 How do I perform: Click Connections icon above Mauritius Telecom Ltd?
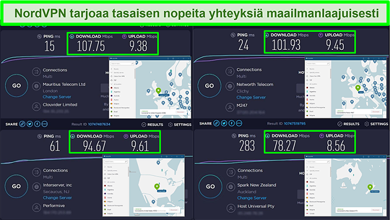pyautogui.click(x=37, y=72)
